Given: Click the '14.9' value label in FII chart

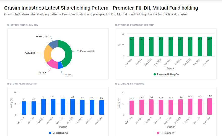Looking at the screenshot, I should (x=210, y=96).
